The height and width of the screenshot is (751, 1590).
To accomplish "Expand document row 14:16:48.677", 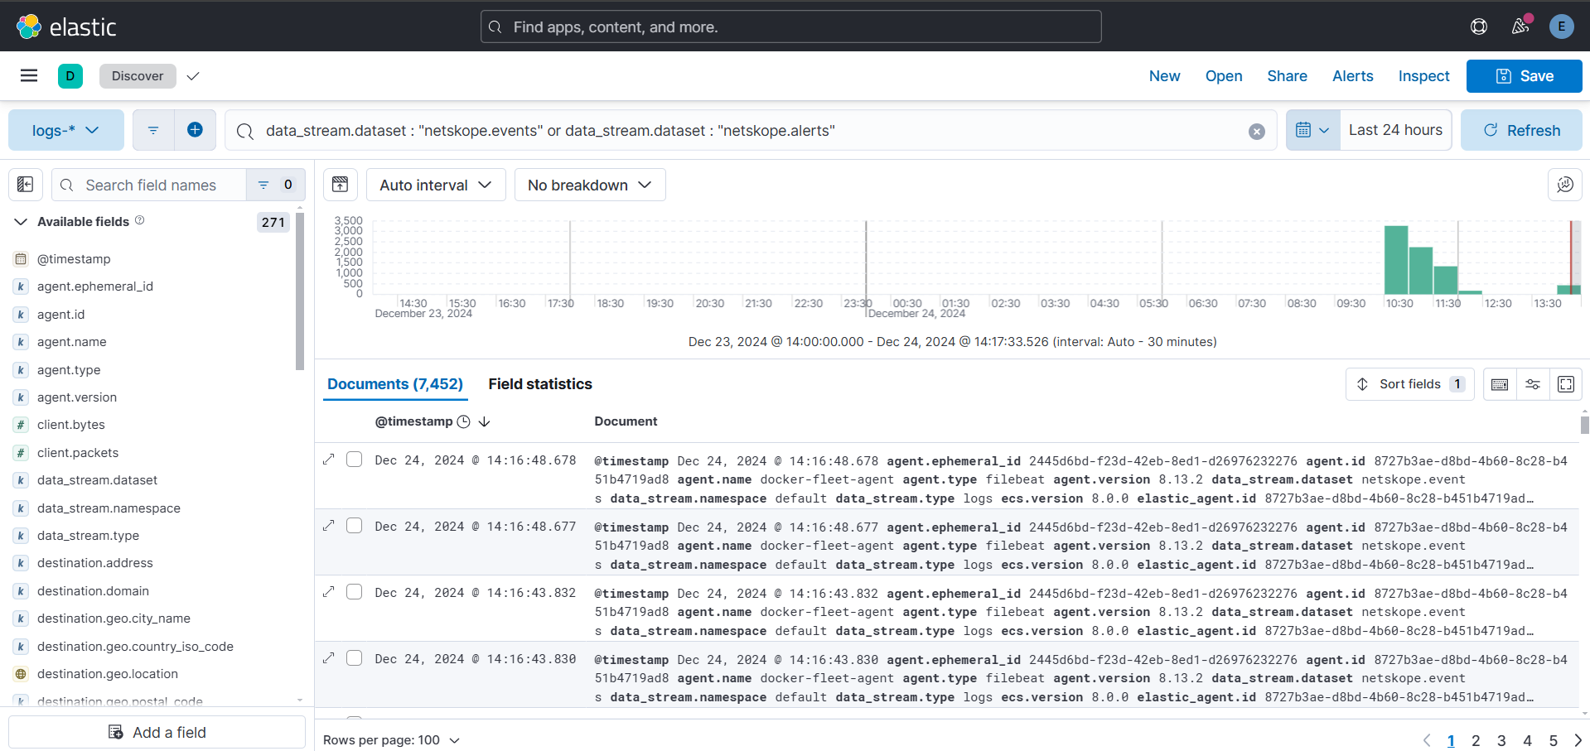I will click(x=329, y=526).
